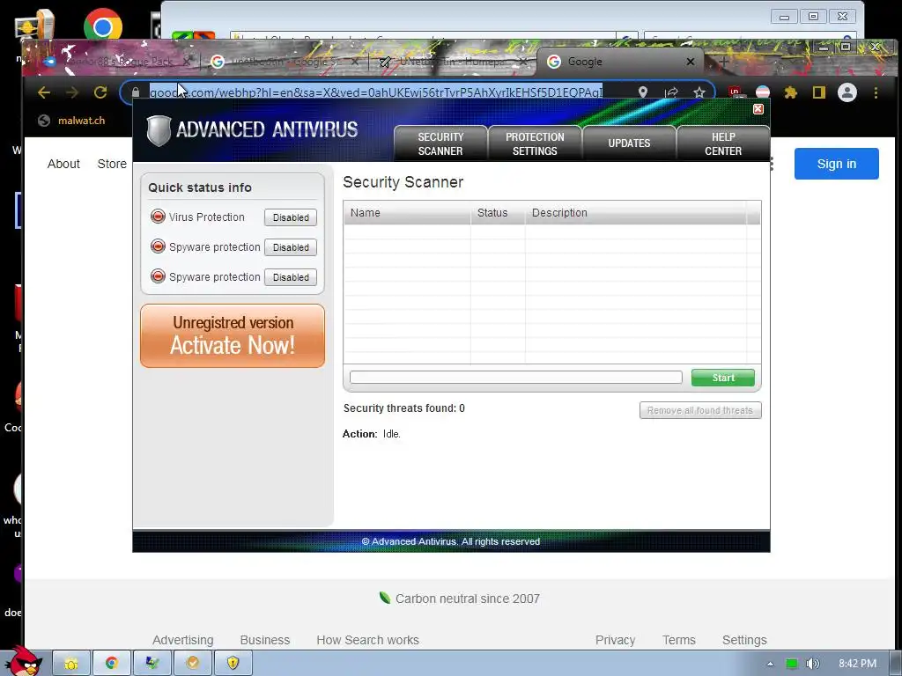Click the 'Quick status info' heading
The height and width of the screenshot is (676, 902).
tap(200, 187)
